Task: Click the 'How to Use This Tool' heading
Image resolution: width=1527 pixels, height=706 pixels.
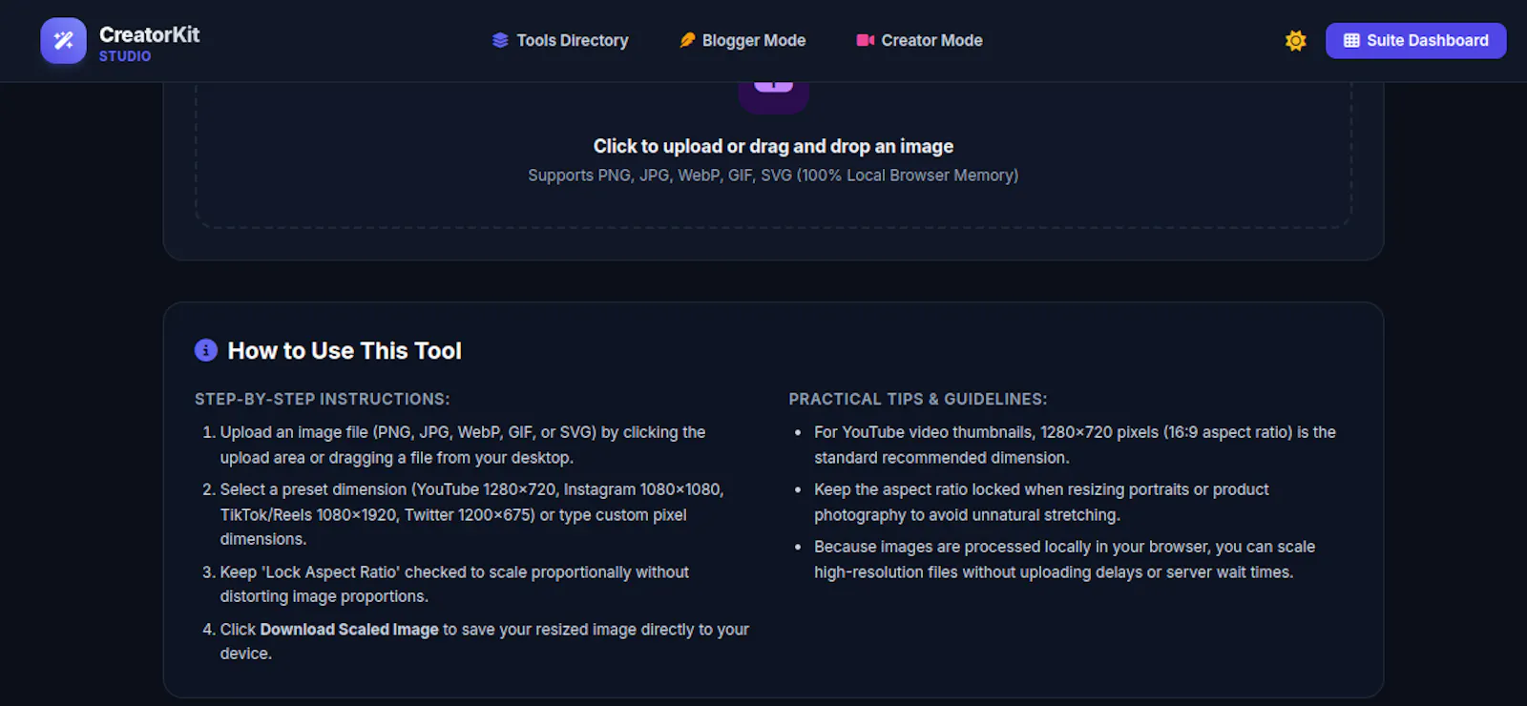Action: coord(345,351)
